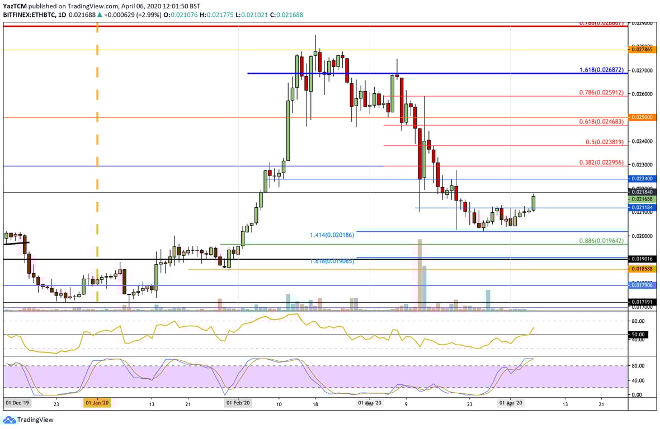Expand the 0.382(0.022956) Fibonacci label
This screenshot has width=660, height=429.
(601, 163)
